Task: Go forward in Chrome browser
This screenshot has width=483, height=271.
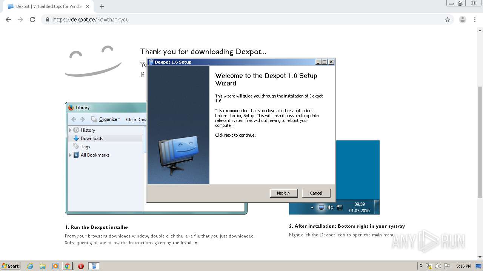Action: (x=20, y=20)
